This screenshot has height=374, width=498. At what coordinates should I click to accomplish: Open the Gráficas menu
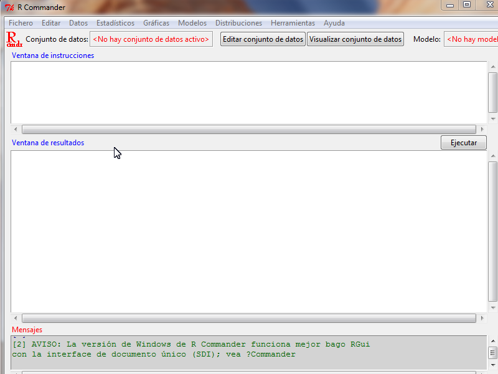(x=156, y=23)
